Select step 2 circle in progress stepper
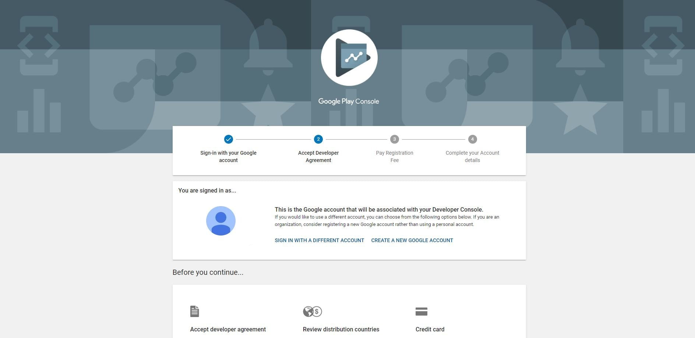 point(318,139)
